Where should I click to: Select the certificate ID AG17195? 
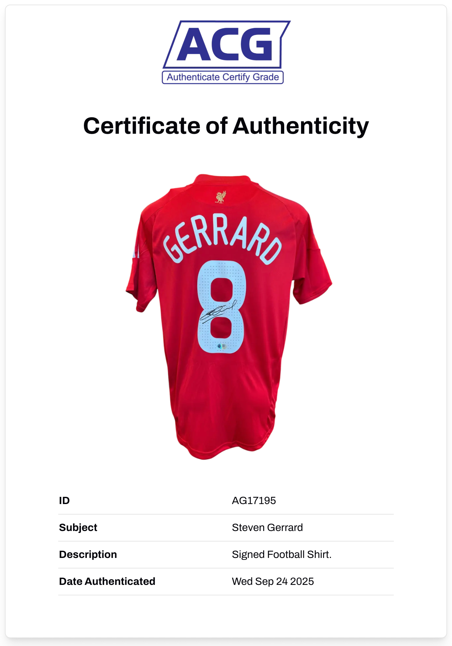[x=254, y=500]
